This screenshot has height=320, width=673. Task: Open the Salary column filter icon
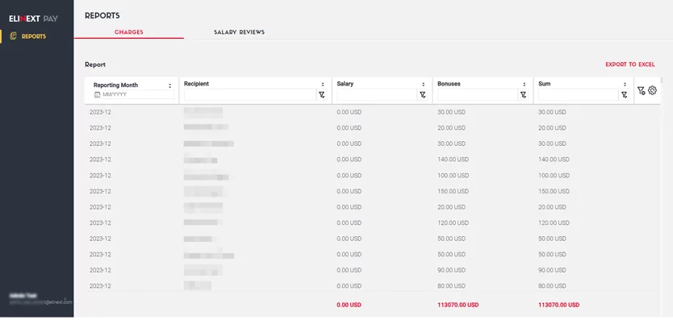[x=423, y=95]
